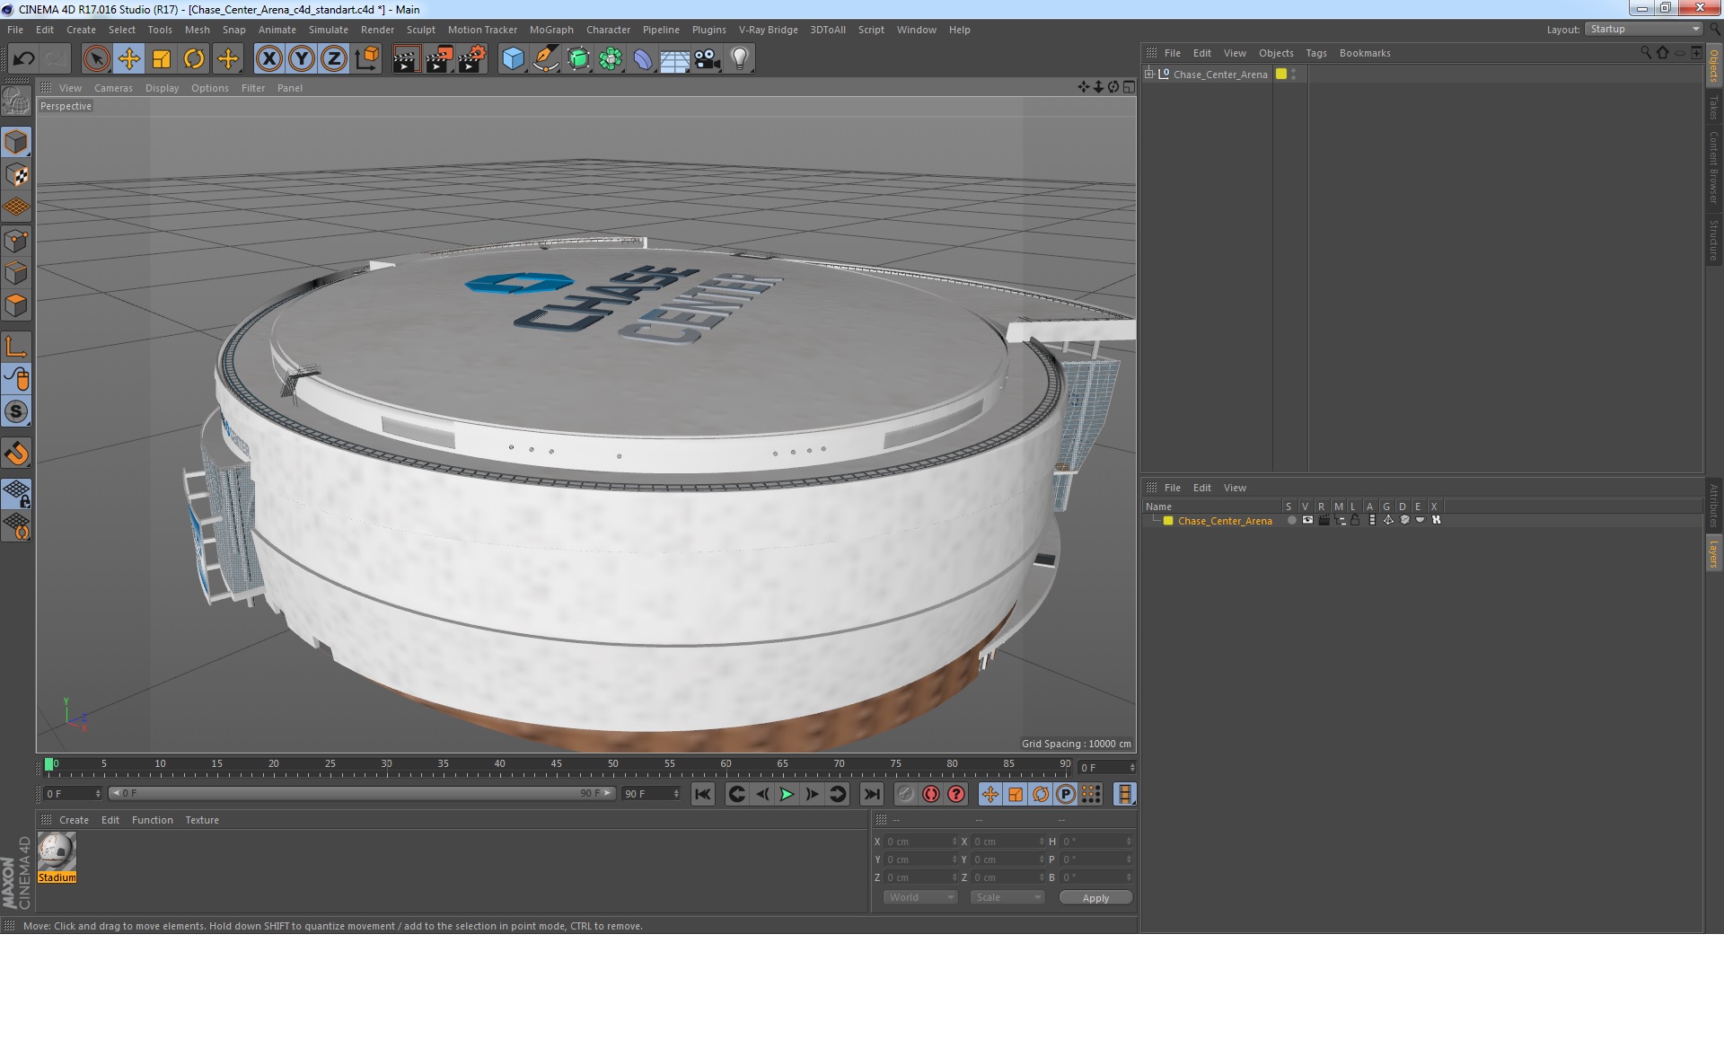Select the Scale tool in top toolbar
The image size is (1724, 1040).
[x=162, y=59]
